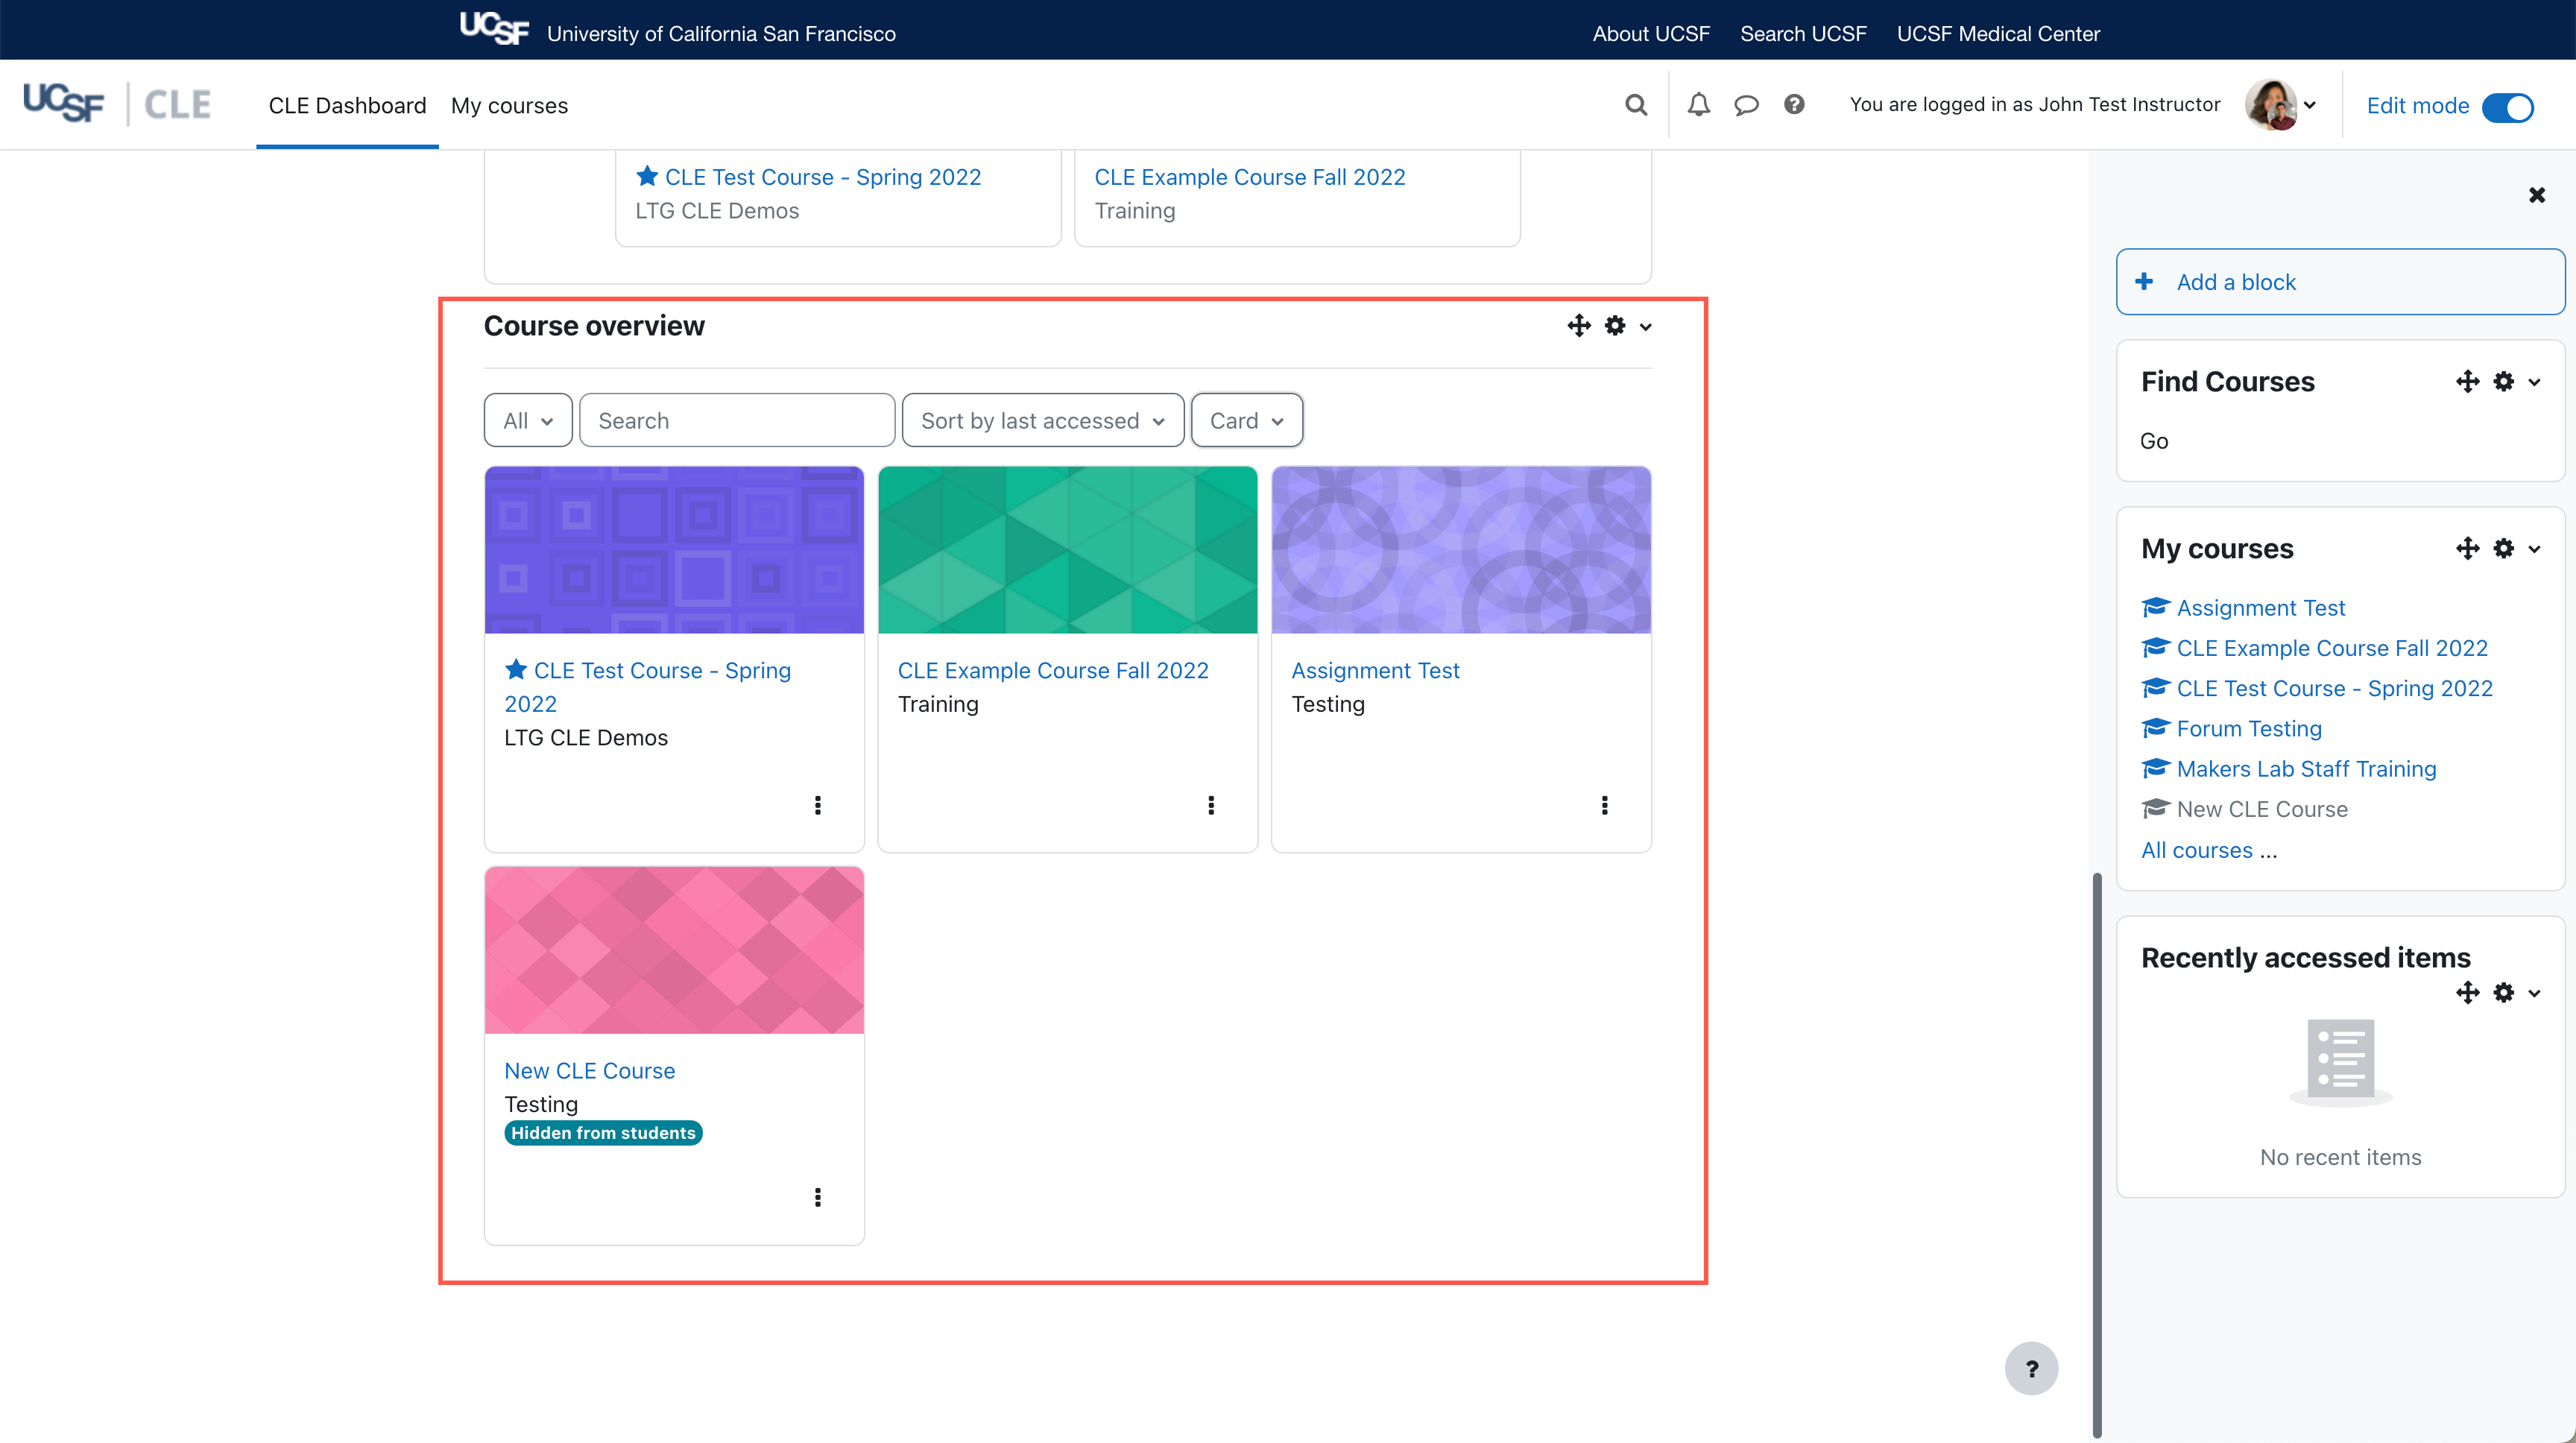2576x1443 pixels.
Task: Click the Hidden from students badge
Action: [603, 1132]
